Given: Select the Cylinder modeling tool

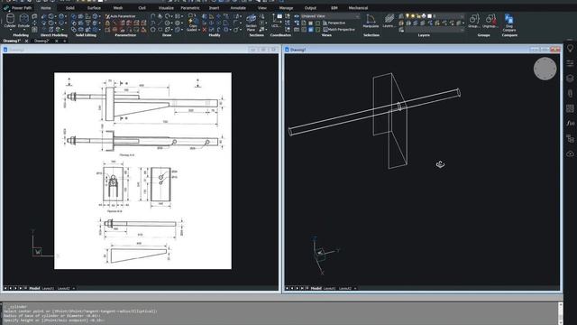Looking at the screenshot, I should [10, 19].
